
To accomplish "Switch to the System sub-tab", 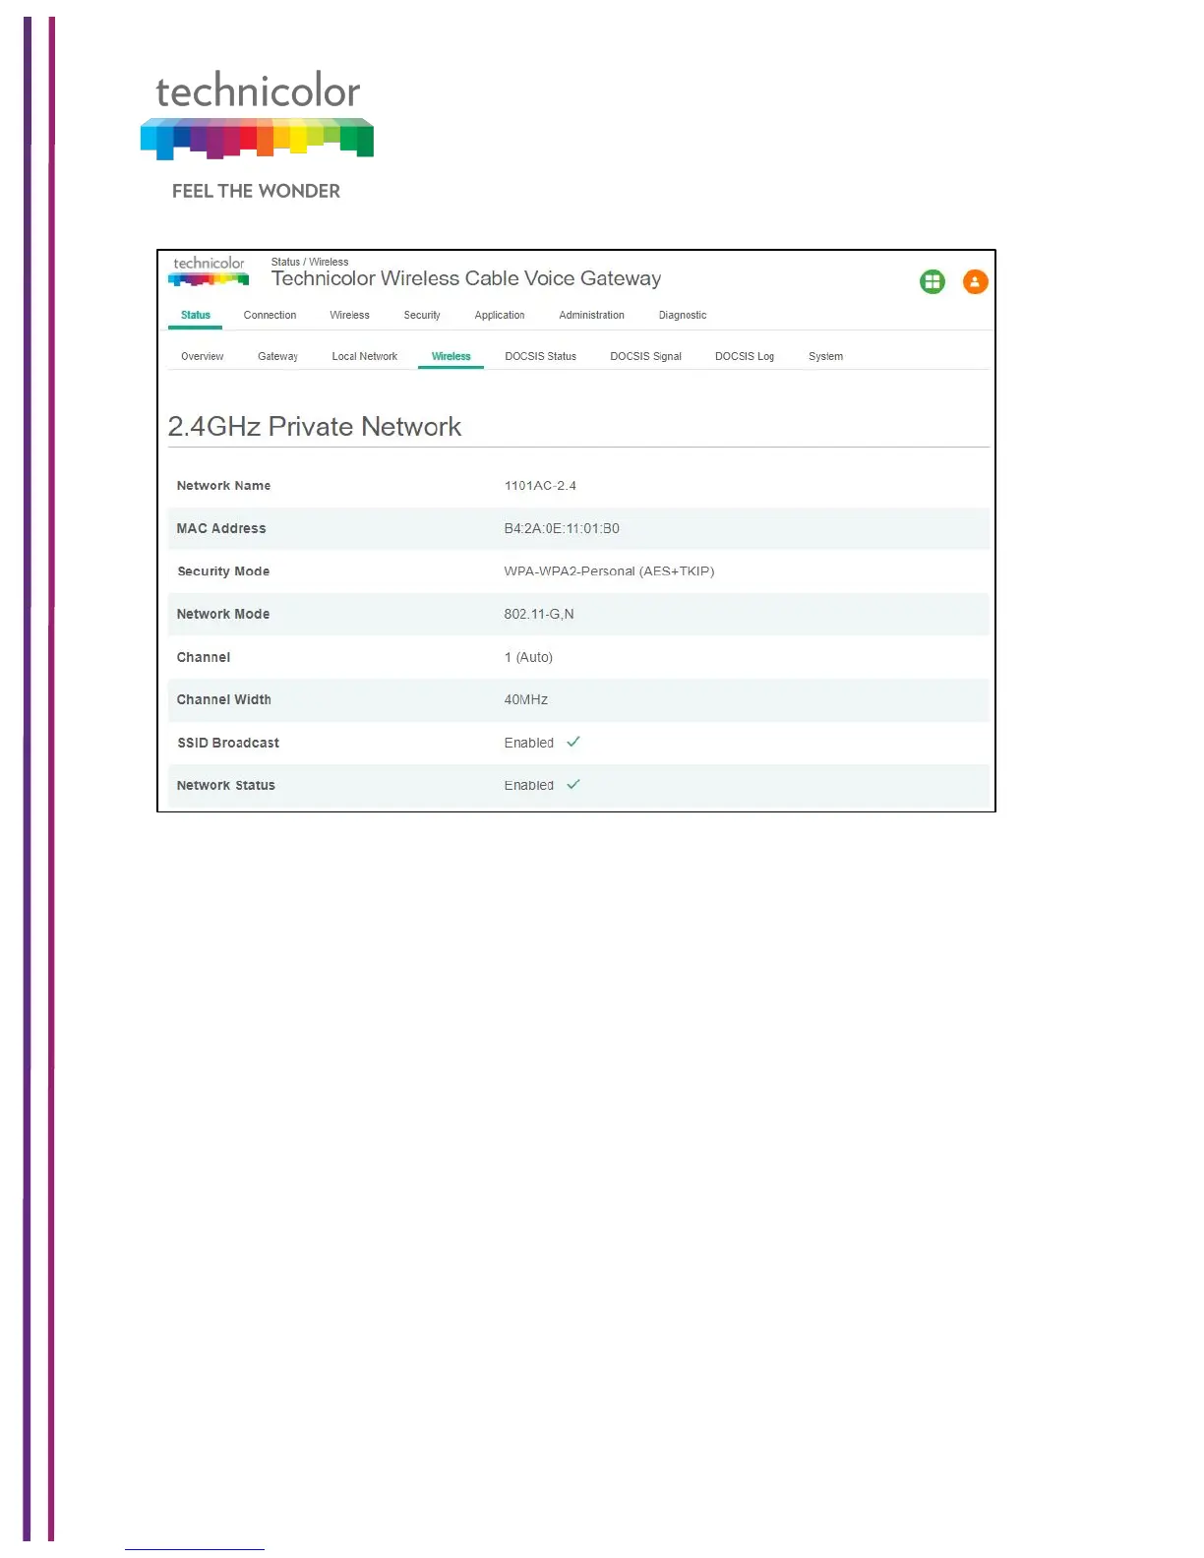I will pyautogui.click(x=825, y=356).
